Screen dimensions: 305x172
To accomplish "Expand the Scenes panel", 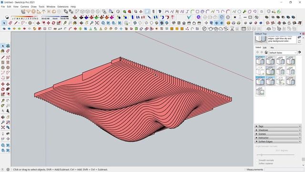I will point(278,134).
